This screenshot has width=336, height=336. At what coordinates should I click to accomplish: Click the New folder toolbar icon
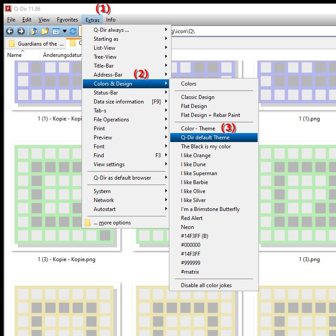(x=45, y=31)
